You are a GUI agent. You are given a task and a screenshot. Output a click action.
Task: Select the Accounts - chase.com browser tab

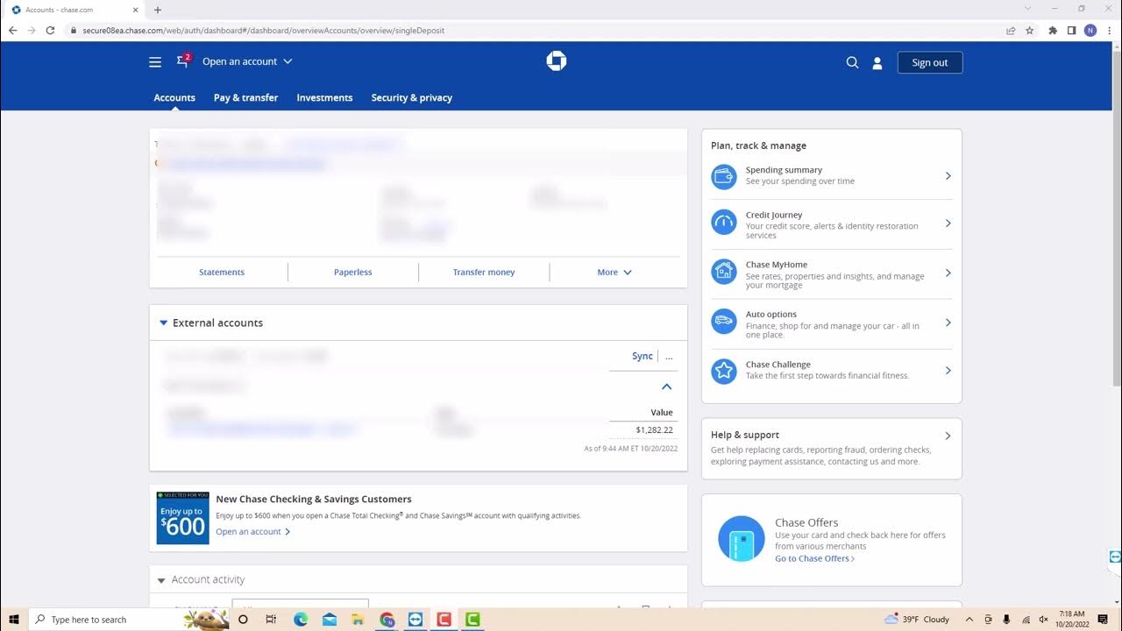pos(74,10)
